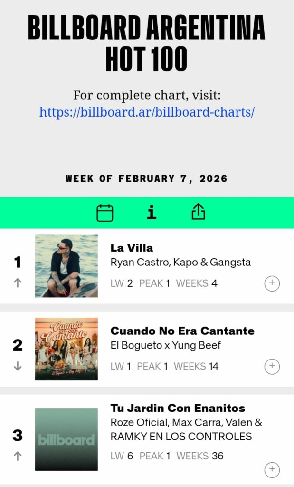Expand details for Cuando No Era Cantante

(x=272, y=366)
